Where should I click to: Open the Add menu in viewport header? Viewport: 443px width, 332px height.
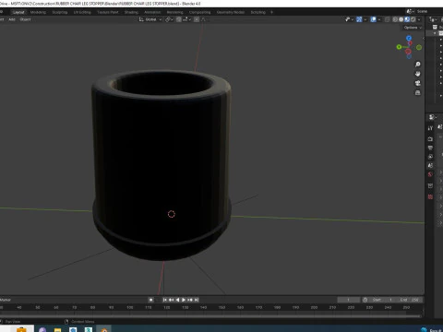(12, 19)
